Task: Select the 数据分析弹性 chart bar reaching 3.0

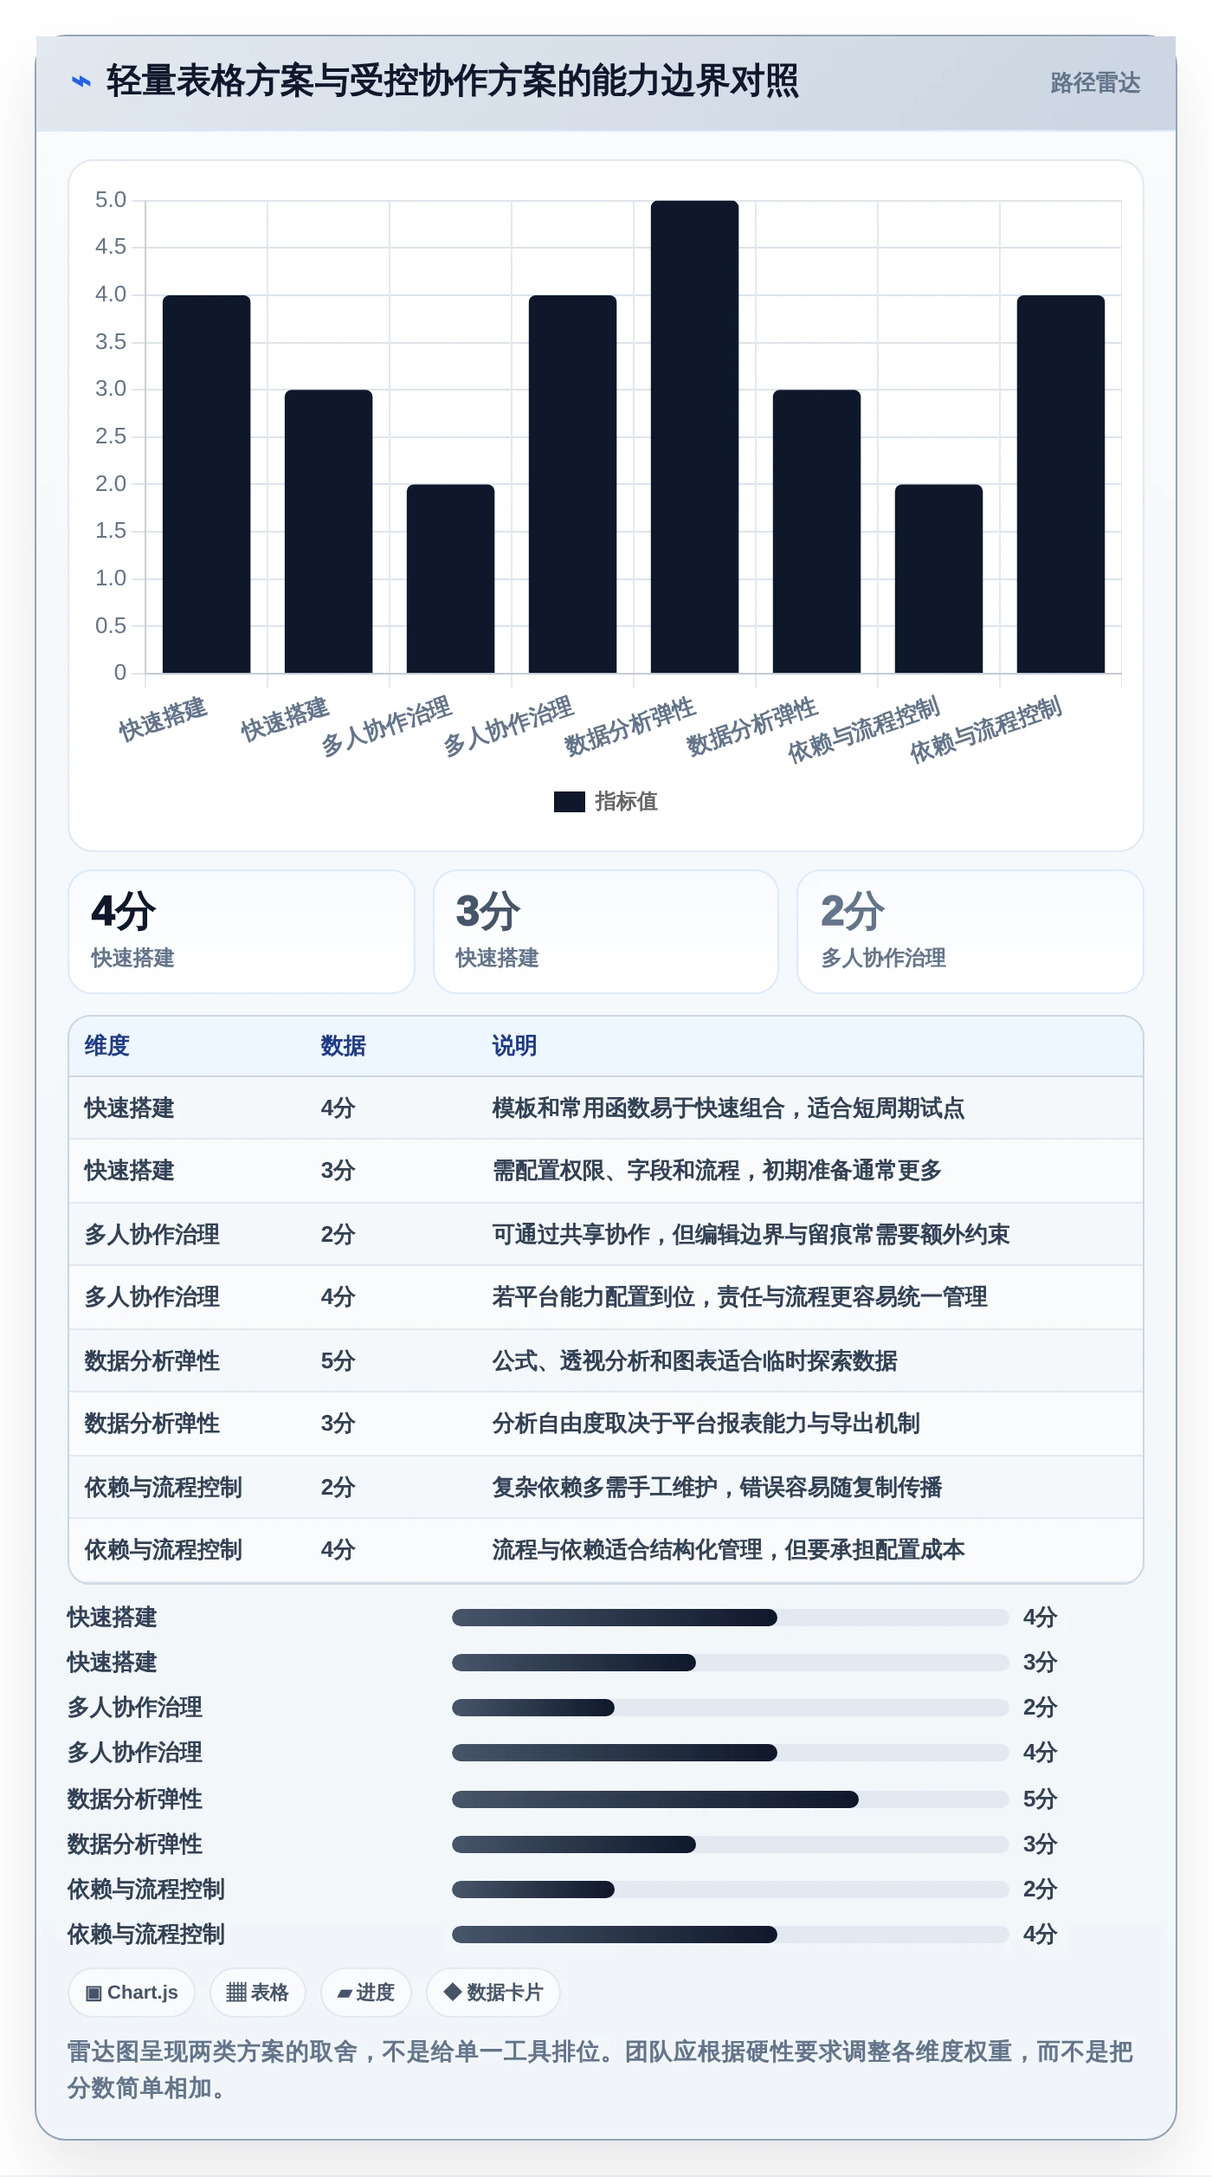Action: point(816,531)
